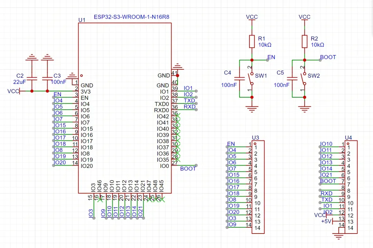Select the SW1 switch symbol
The height and width of the screenshot is (248, 373).
coord(250,79)
